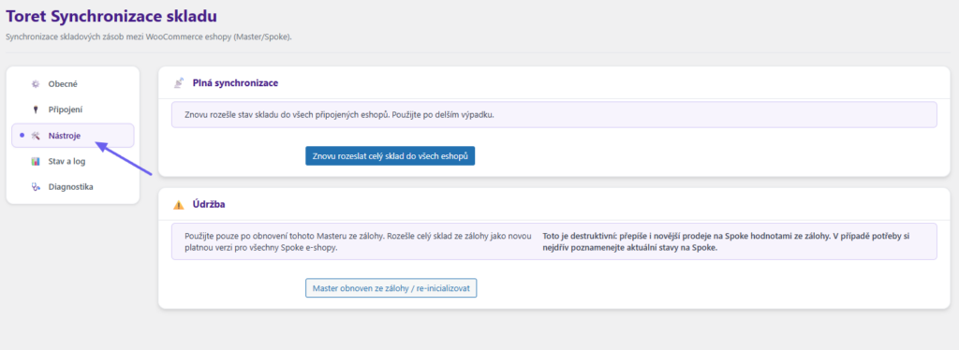Click the Údržba section heading
This screenshot has width=959, height=350.
[209, 205]
